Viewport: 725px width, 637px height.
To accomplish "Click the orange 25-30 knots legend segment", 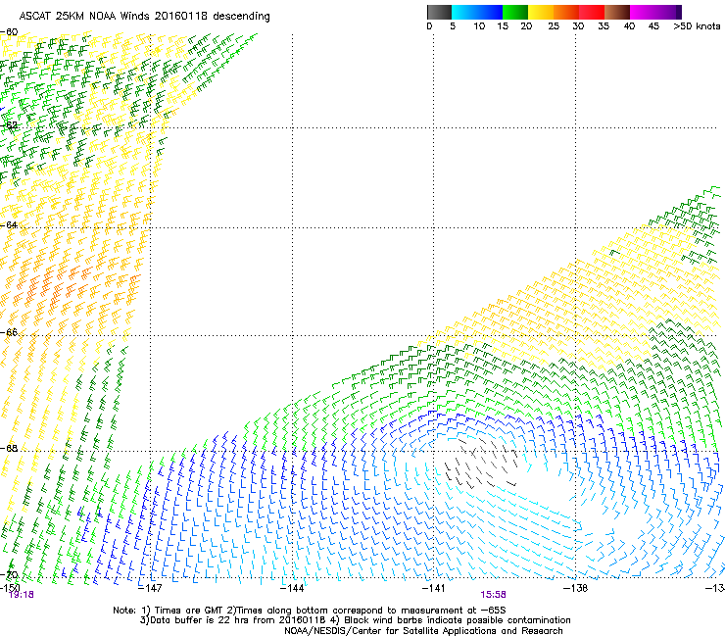I will coord(566,12).
